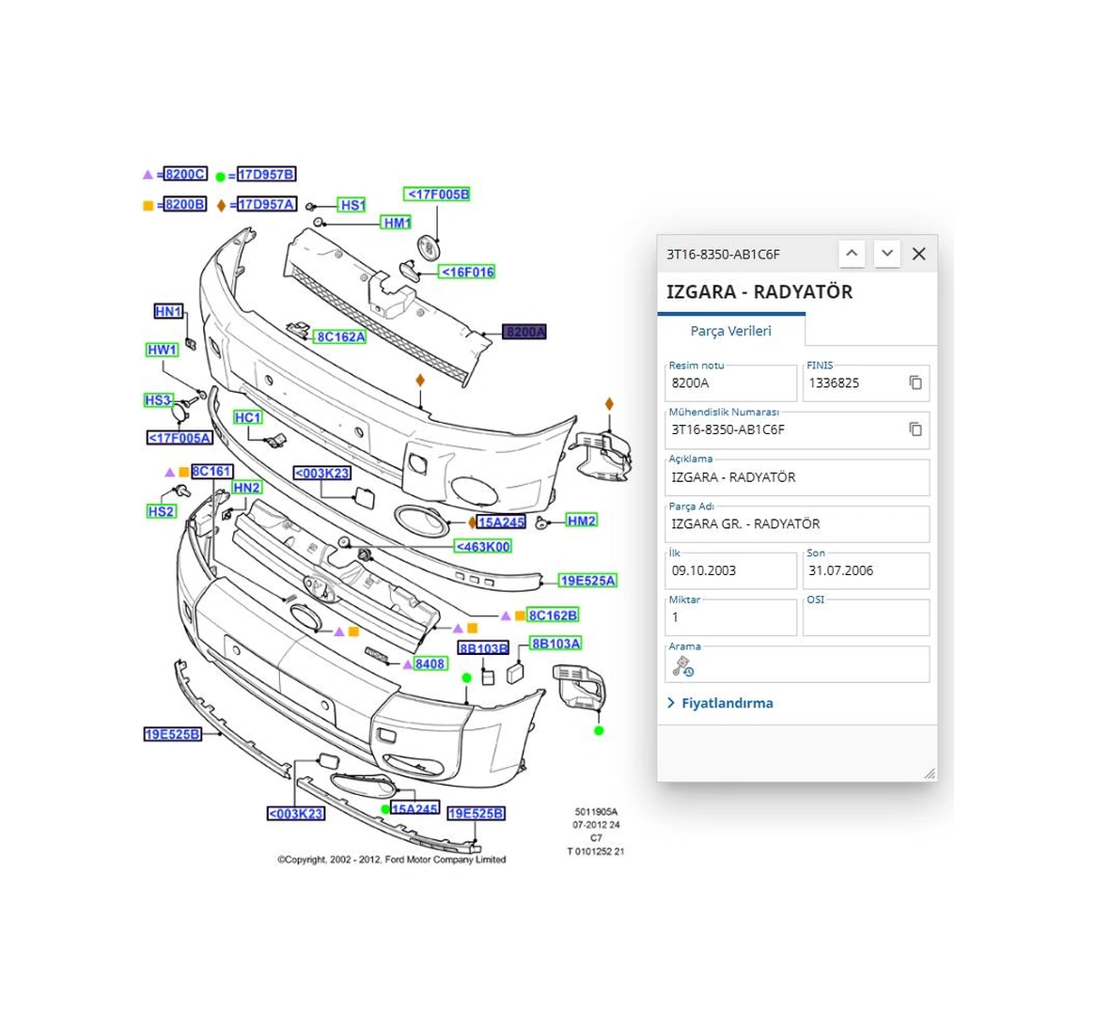This screenshot has width=1094, height=1029.
Task: Click the 8408 part label
Action: click(x=430, y=663)
